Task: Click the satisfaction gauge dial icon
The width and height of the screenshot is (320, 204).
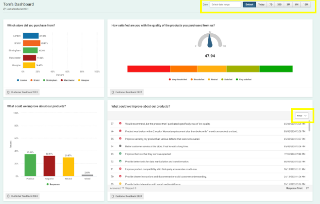Action: click(x=207, y=39)
